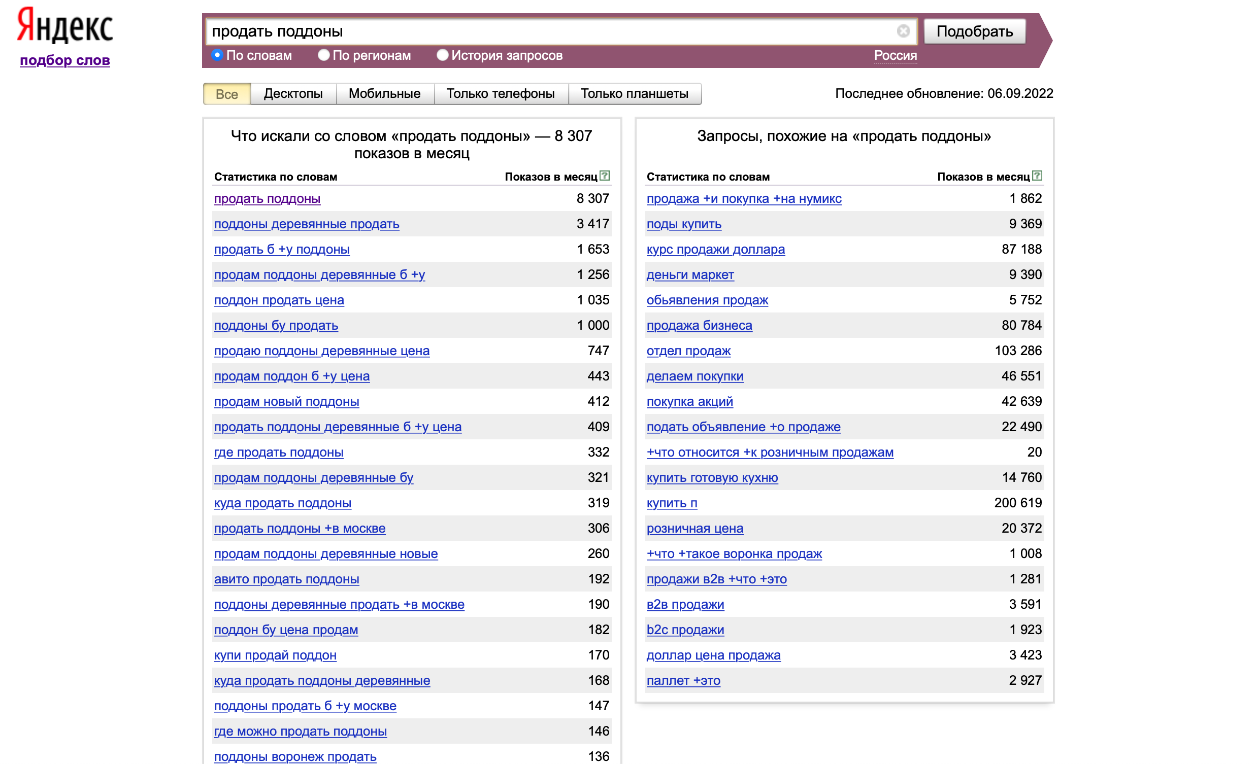Select the 'По словам' radio button
Viewport: 1257px width, 764px height.
click(217, 55)
